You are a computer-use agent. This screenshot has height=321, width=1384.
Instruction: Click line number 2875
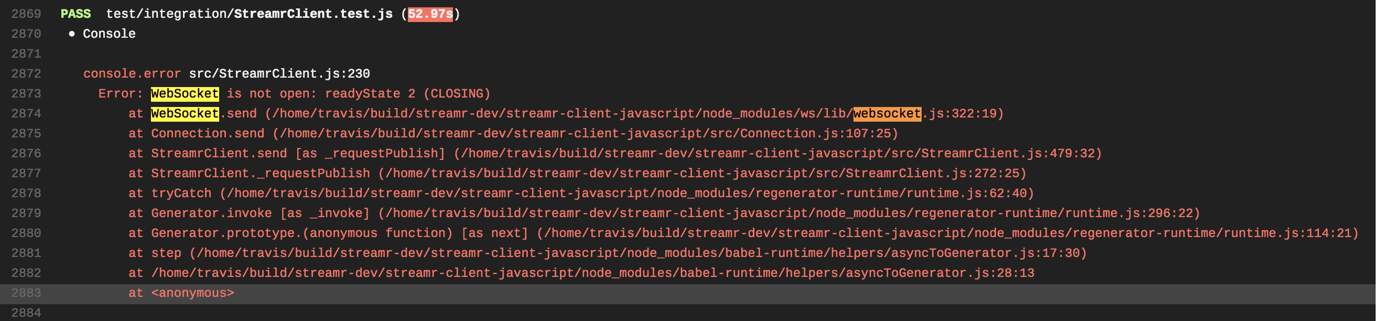tap(26, 133)
